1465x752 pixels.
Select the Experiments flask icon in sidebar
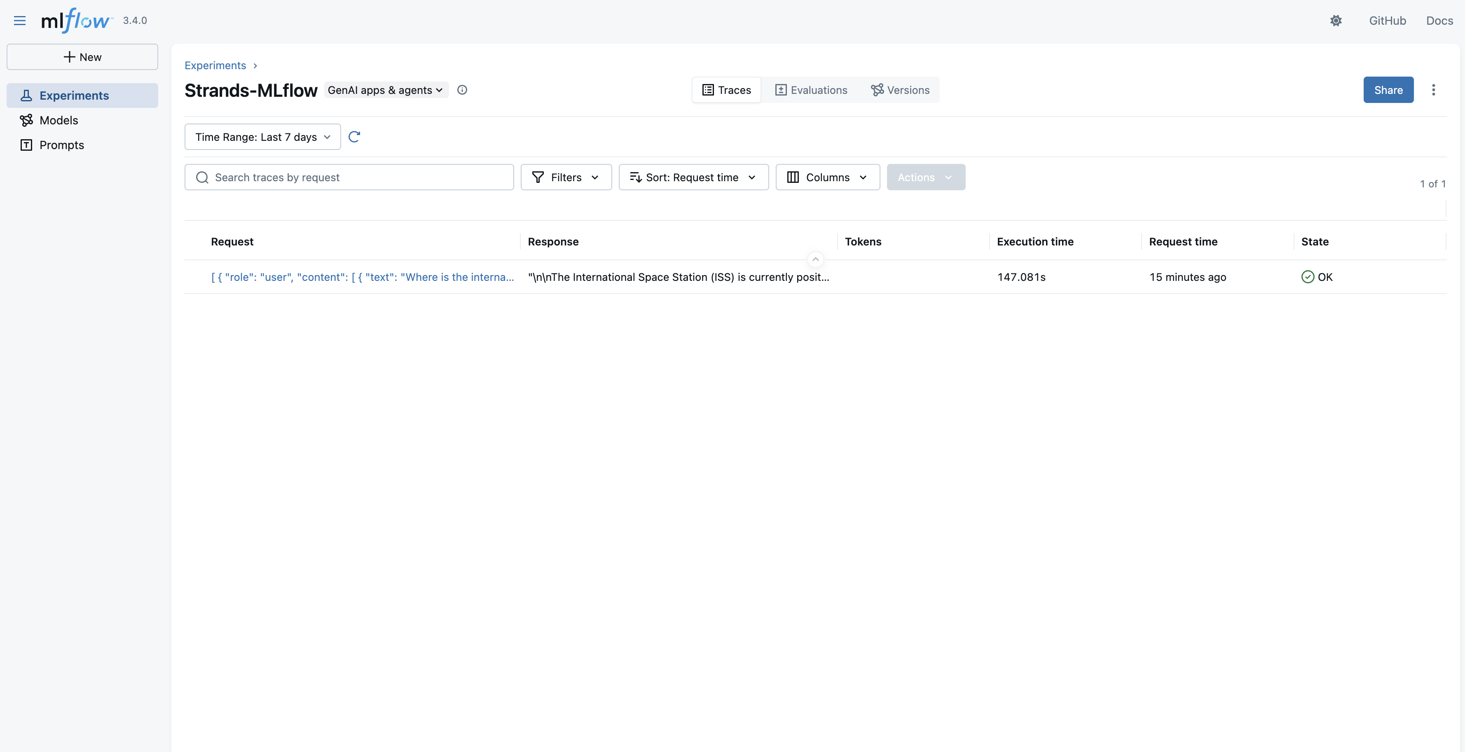(x=27, y=95)
